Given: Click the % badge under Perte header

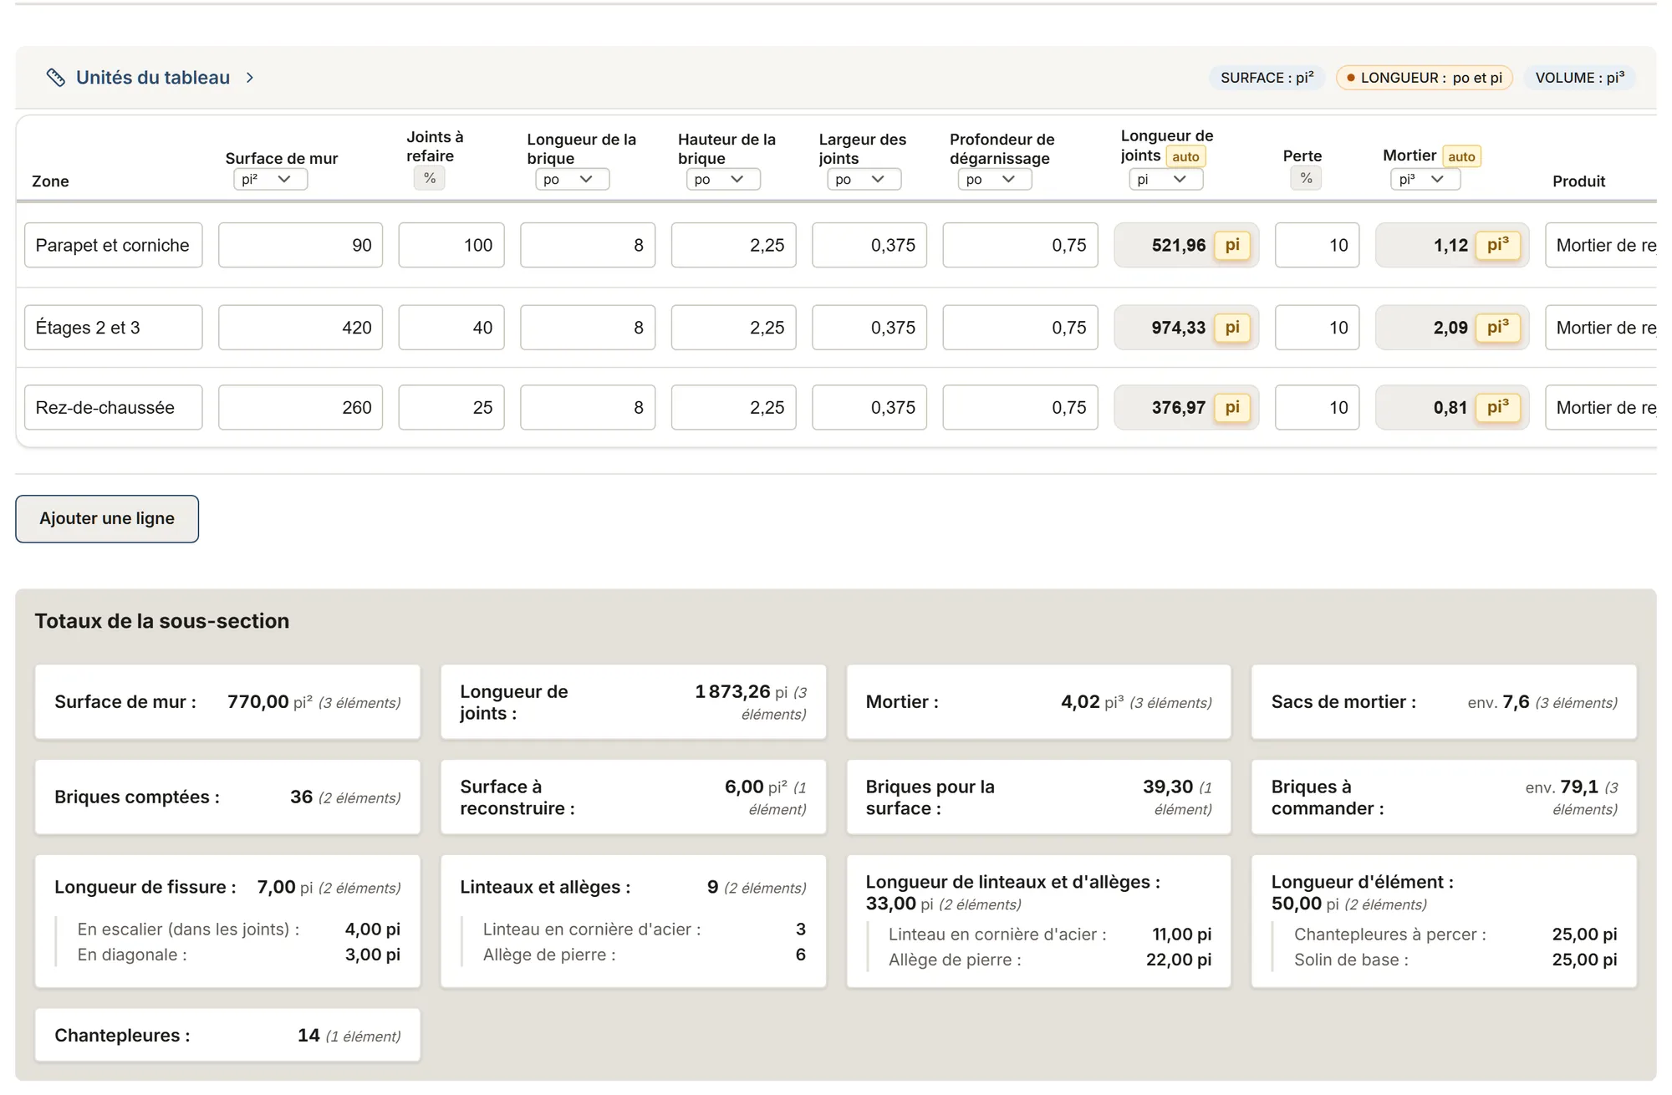Looking at the screenshot, I should click(1306, 178).
